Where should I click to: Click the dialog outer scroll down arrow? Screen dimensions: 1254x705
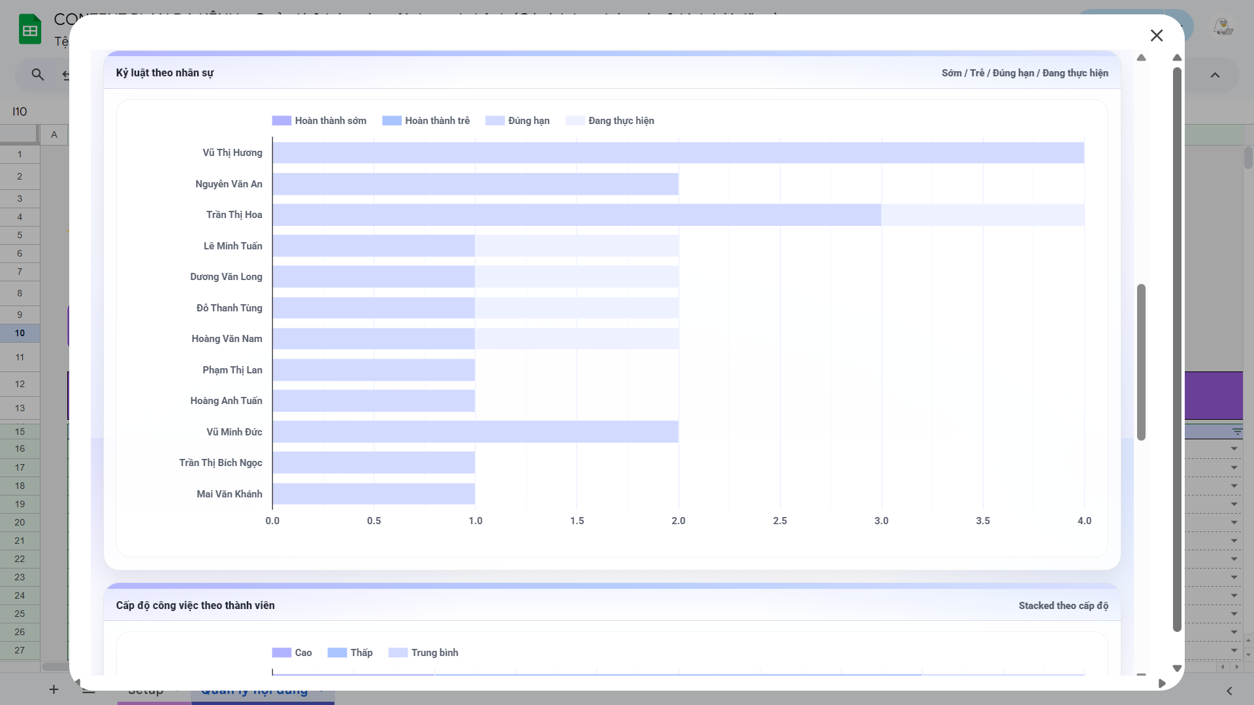[1177, 668]
